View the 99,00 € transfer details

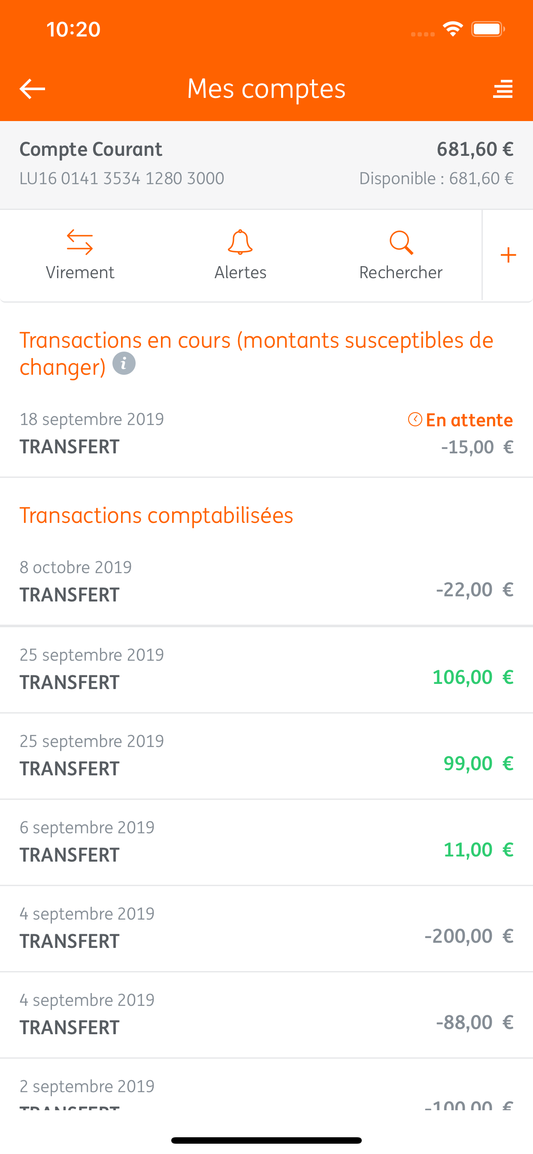[x=266, y=755]
